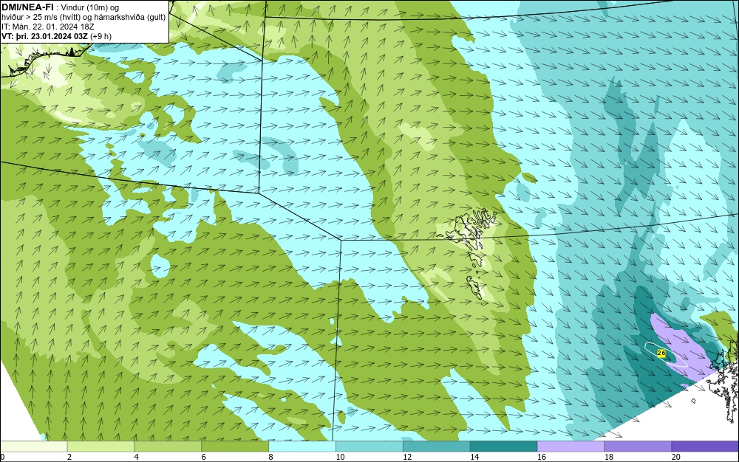Click the 4–6 m/s color legend swatch
The width and height of the screenshot is (739, 462).
tap(168, 446)
